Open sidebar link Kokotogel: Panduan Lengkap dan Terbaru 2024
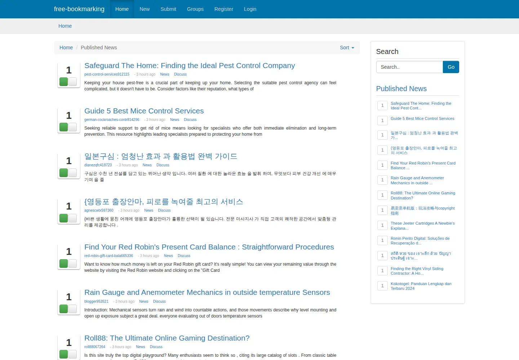This screenshot has width=519, height=360. click(x=421, y=286)
